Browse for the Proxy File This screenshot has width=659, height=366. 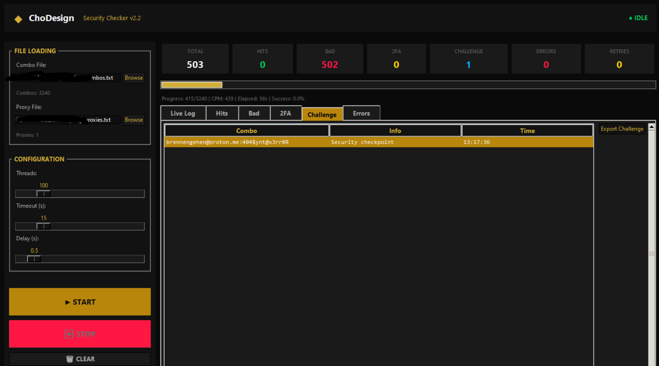point(134,119)
